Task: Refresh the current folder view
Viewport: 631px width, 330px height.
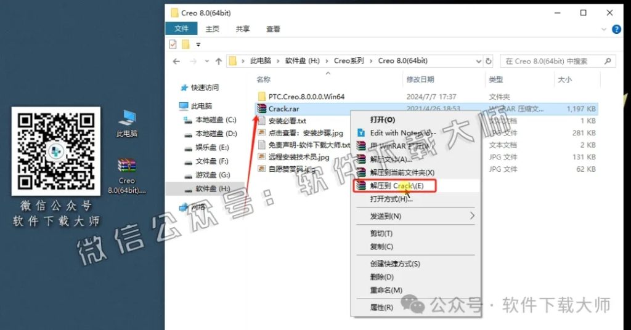Action: coord(489,61)
